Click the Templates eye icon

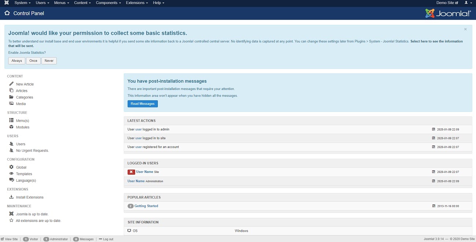click(x=11, y=174)
